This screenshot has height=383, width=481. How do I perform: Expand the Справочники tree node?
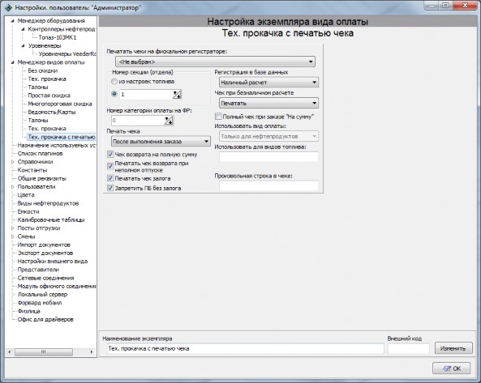[13, 162]
